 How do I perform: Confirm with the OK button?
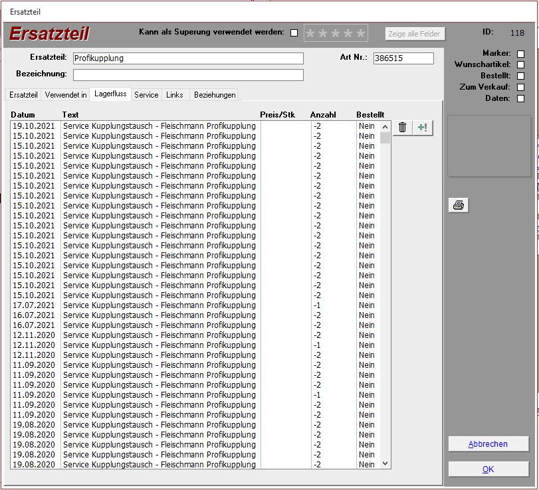pos(488,469)
